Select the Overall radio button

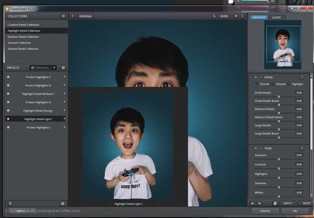(x=256, y=84)
